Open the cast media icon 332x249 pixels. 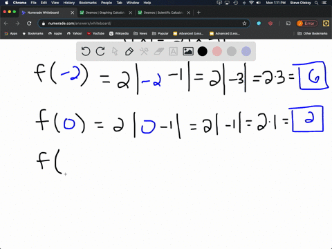click(x=288, y=24)
